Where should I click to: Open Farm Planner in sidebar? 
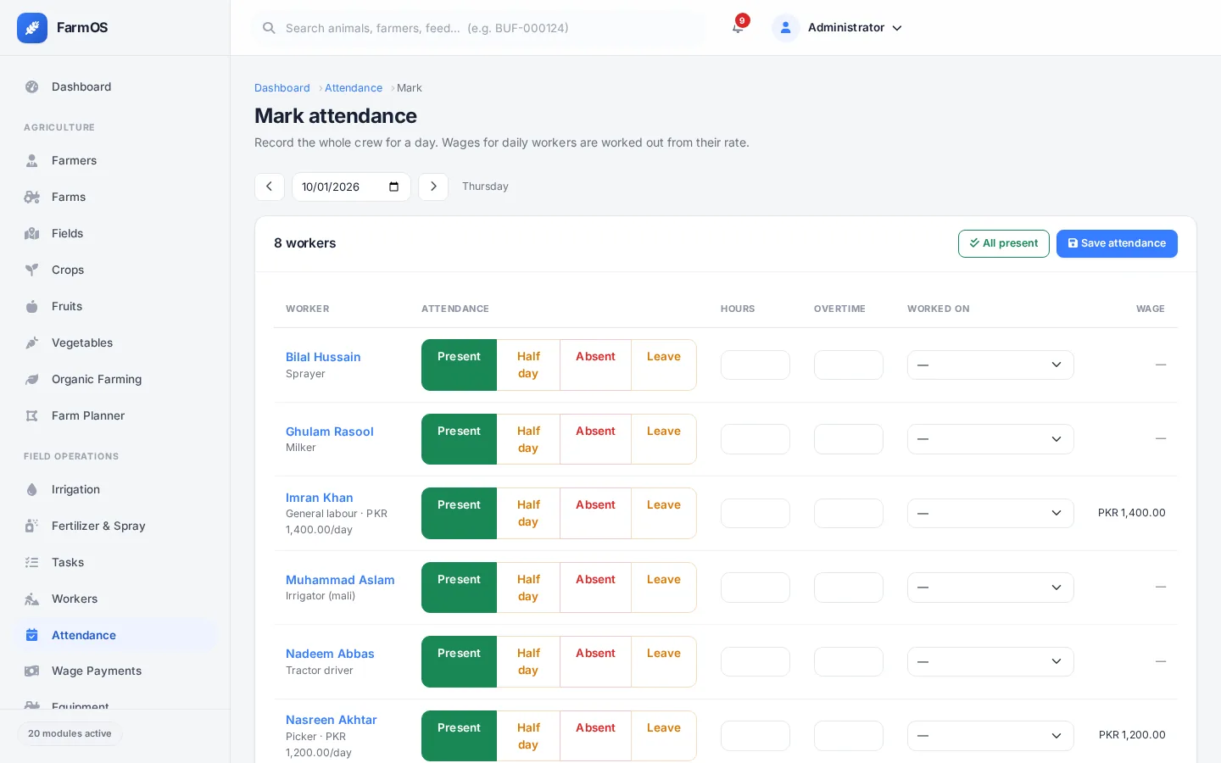click(115, 415)
